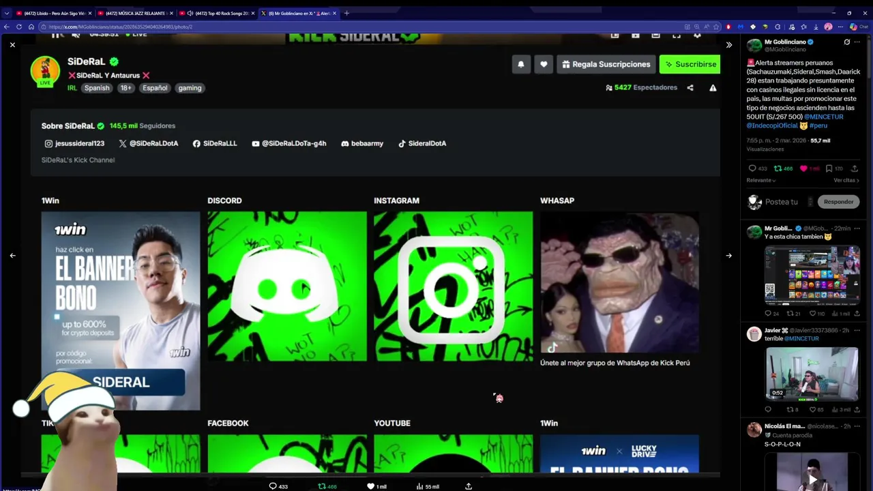
Task: Open the IRL category link
Action: 72,88
